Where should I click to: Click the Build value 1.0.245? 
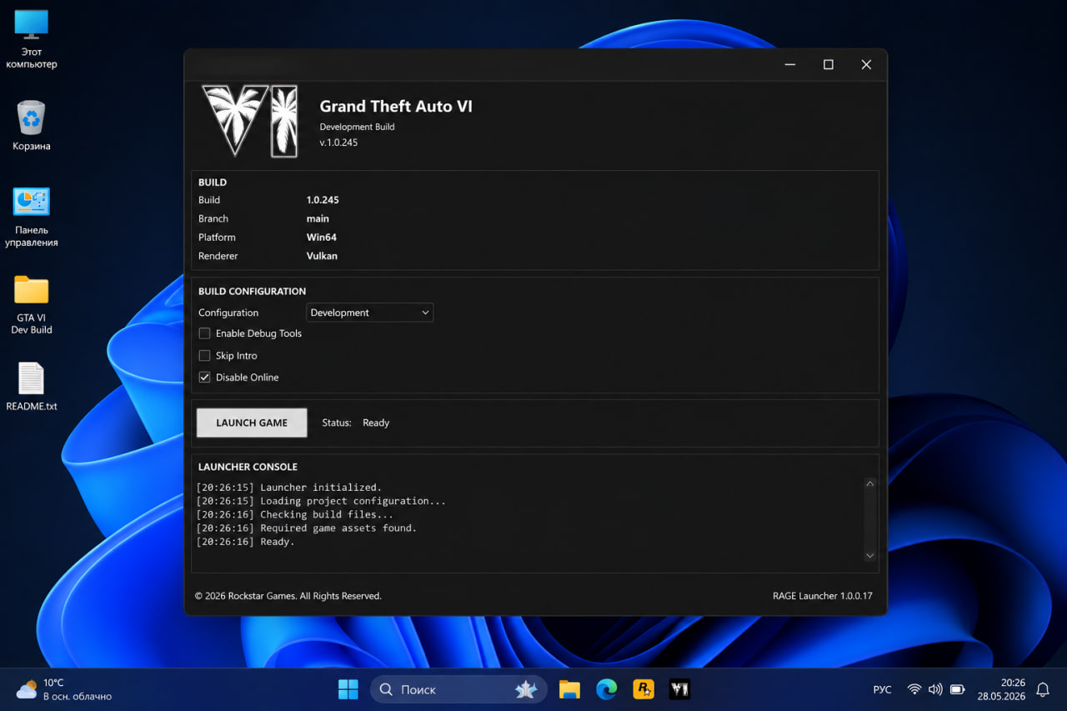[x=323, y=200]
